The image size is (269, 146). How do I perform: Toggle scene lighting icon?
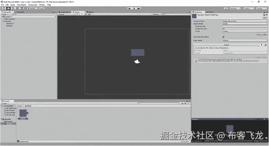tap(82, 14)
